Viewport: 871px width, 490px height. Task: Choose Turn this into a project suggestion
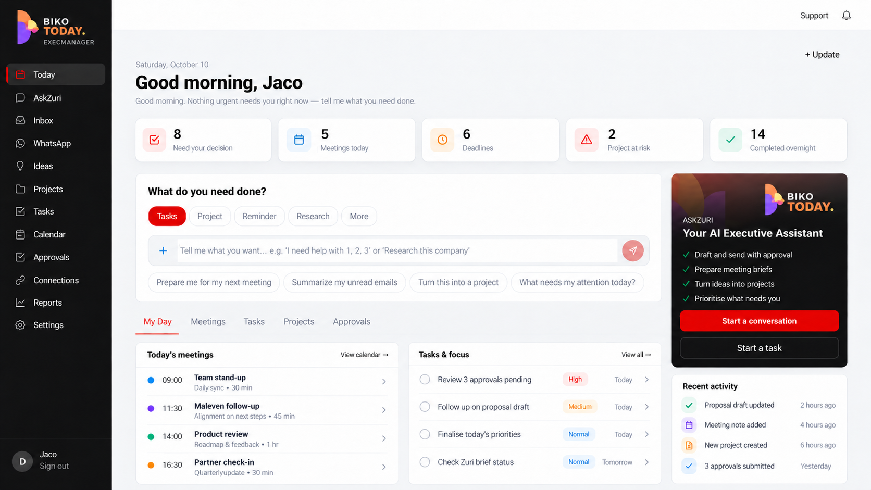(458, 282)
